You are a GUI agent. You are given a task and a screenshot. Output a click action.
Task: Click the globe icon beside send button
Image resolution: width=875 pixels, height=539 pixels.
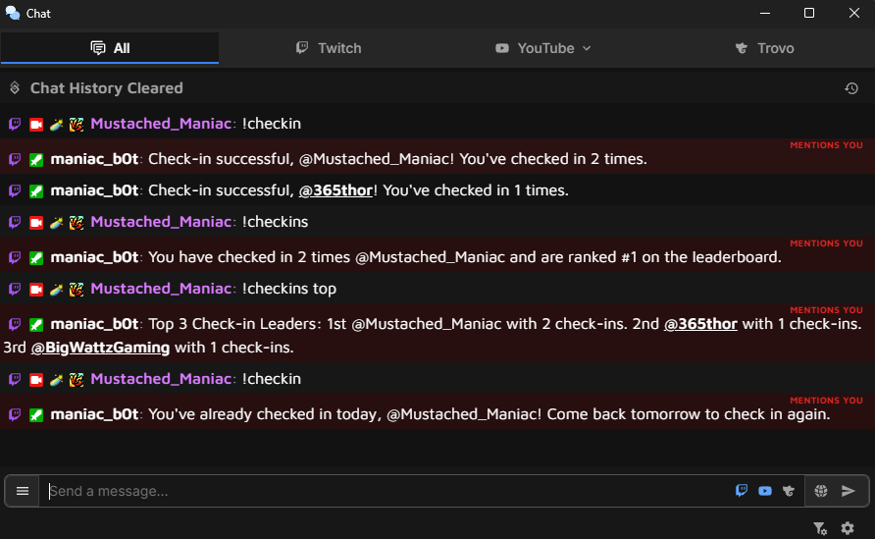821,491
